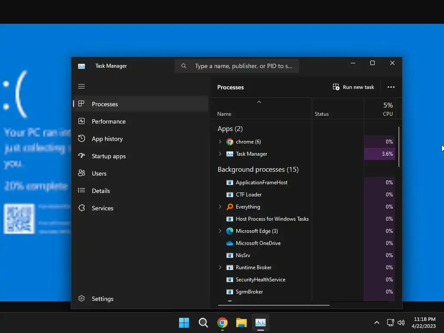
Task: Open the clock showing 11:18 PM
Action: tap(424, 323)
